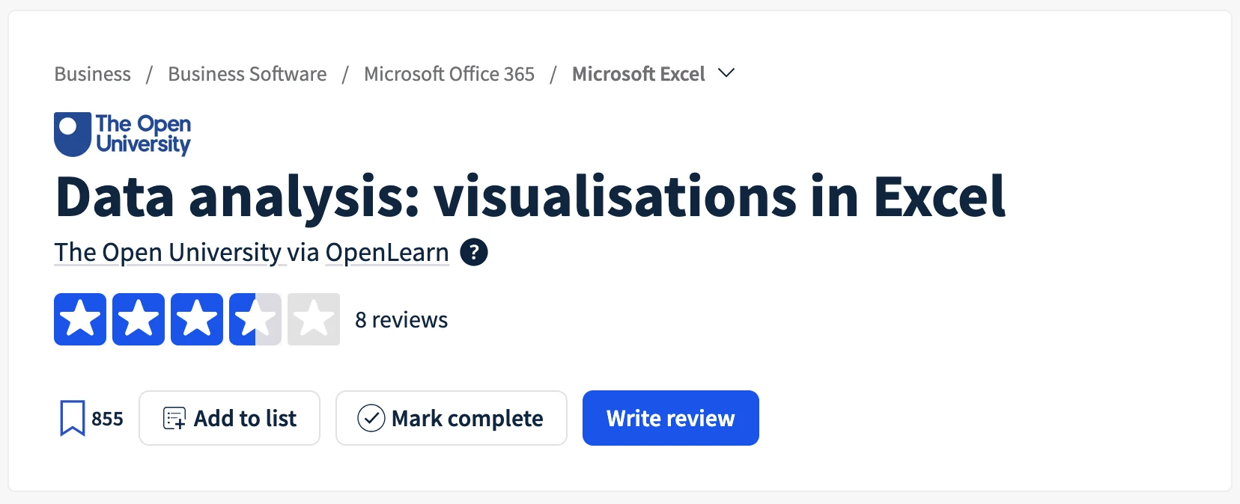Select the half-filled fourth star
This screenshot has height=504, width=1240.
(x=255, y=319)
